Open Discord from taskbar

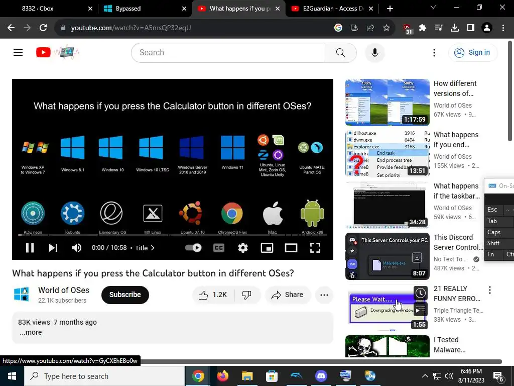[x=321, y=376]
